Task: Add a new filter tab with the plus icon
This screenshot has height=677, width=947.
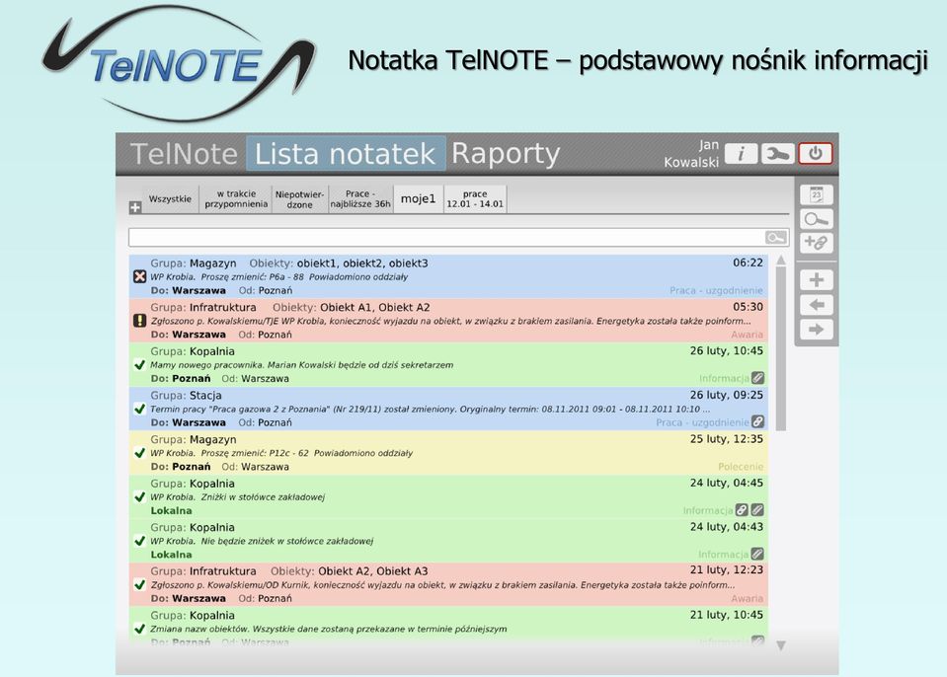Action: [x=135, y=207]
